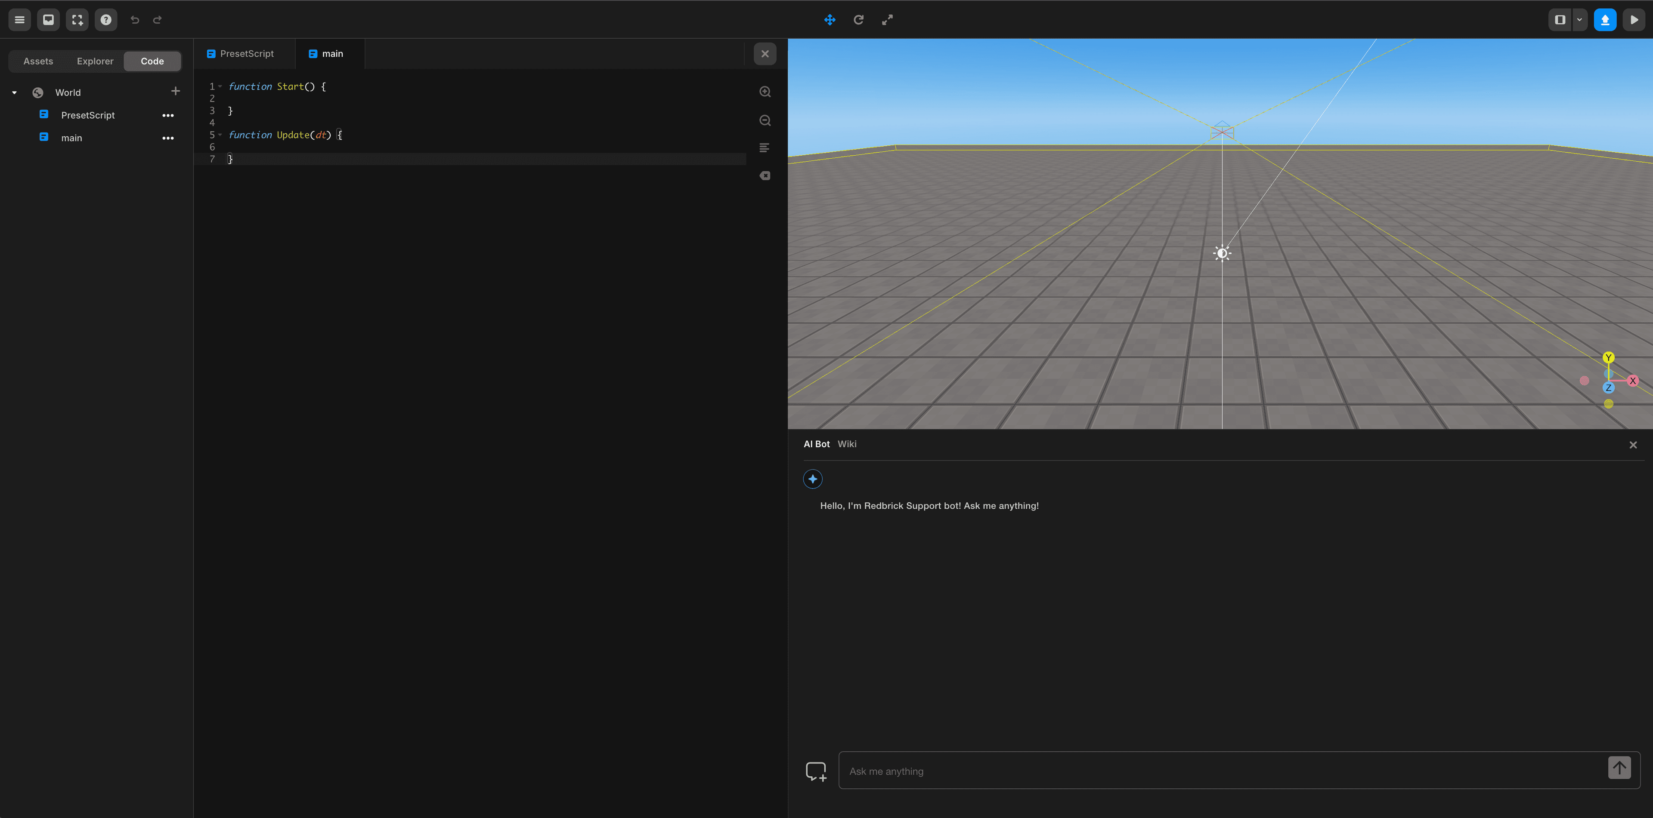Select the Assets tab
Viewport: 1653px width, 818px height.
(38, 61)
